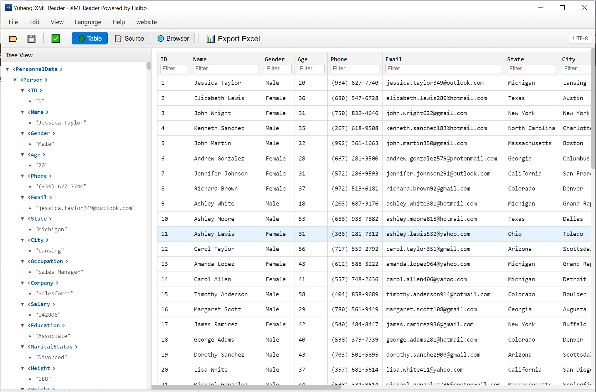
Task: Focus the Age column filter box
Action: (x=311, y=69)
